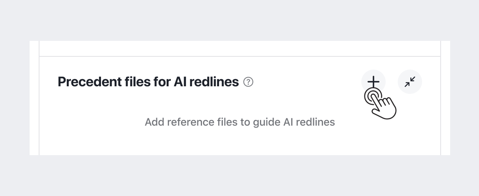Image resolution: width=479 pixels, height=196 pixels.
Task: Toggle the section collapse control at right
Action: pos(410,82)
